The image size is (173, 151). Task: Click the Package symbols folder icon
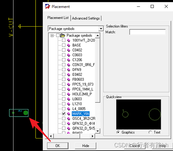[63, 35]
